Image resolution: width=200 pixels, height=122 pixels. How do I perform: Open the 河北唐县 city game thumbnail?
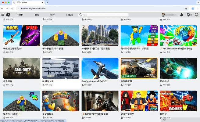[100, 35]
